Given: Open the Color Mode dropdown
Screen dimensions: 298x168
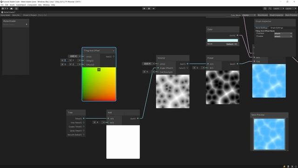Looking at the screenshot, I should click(x=249, y=15).
